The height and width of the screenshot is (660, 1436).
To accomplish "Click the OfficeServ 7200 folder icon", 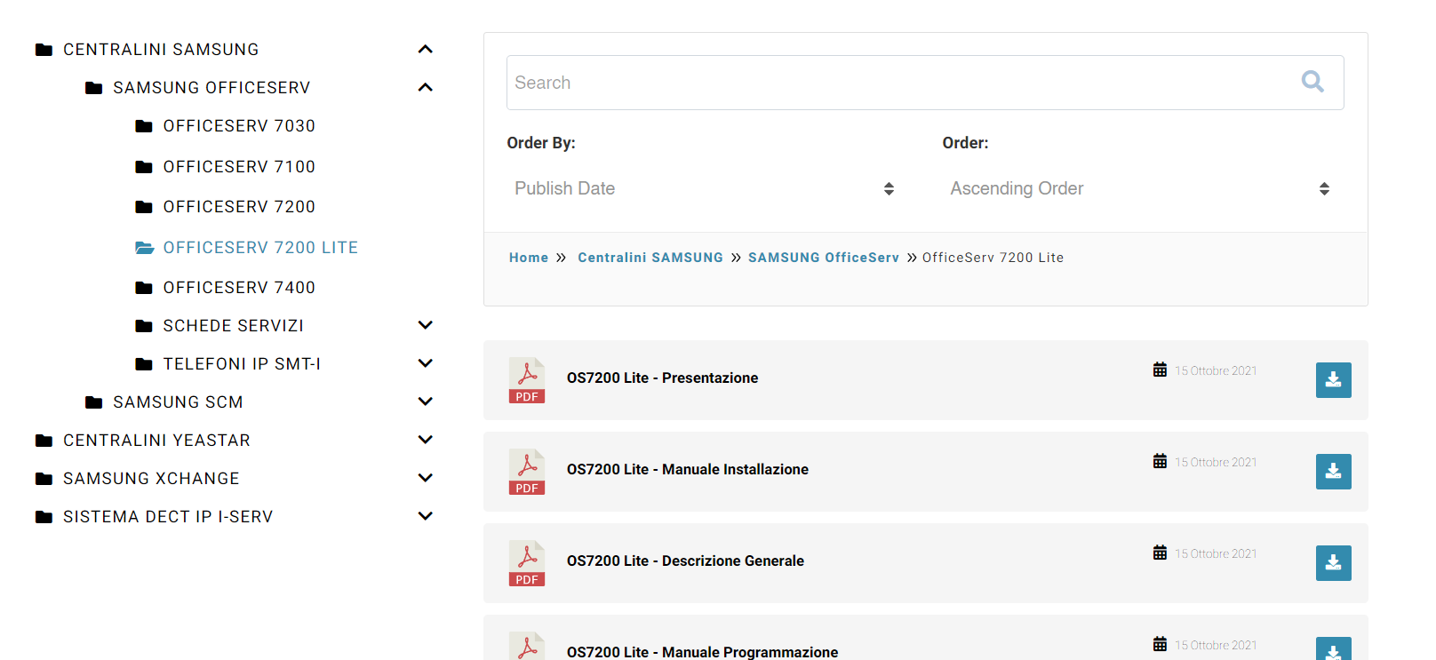I will (x=144, y=207).
